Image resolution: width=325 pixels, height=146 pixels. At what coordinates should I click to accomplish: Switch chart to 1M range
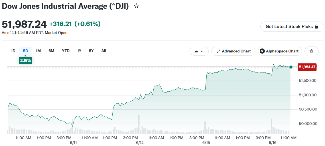click(38, 51)
